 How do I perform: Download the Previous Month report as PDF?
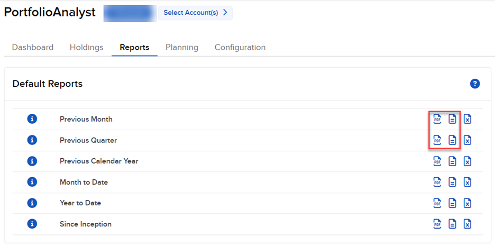point(437,119)
